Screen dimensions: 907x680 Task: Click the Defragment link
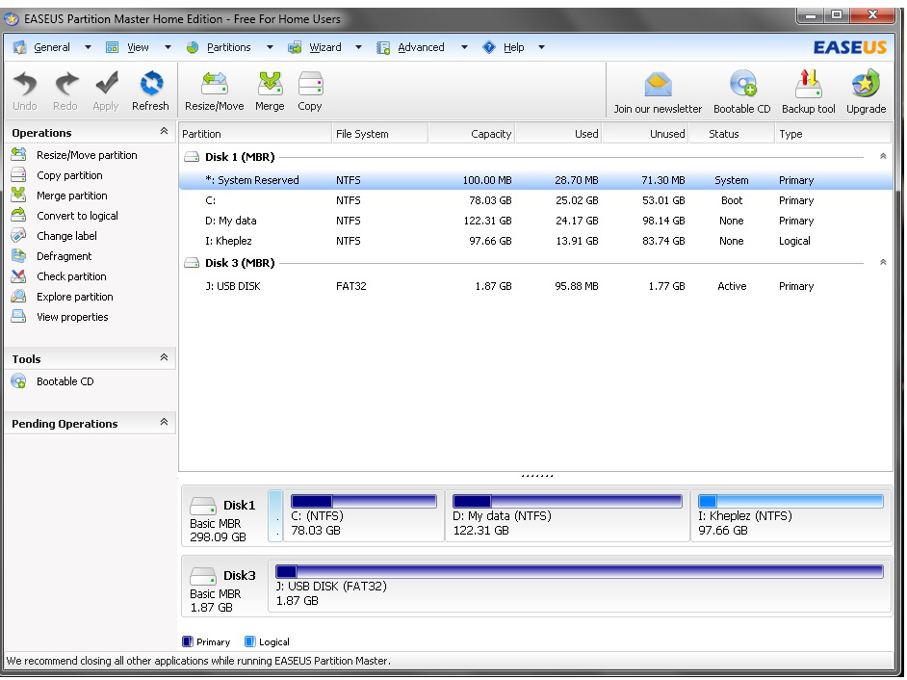[x=64, y=256]
